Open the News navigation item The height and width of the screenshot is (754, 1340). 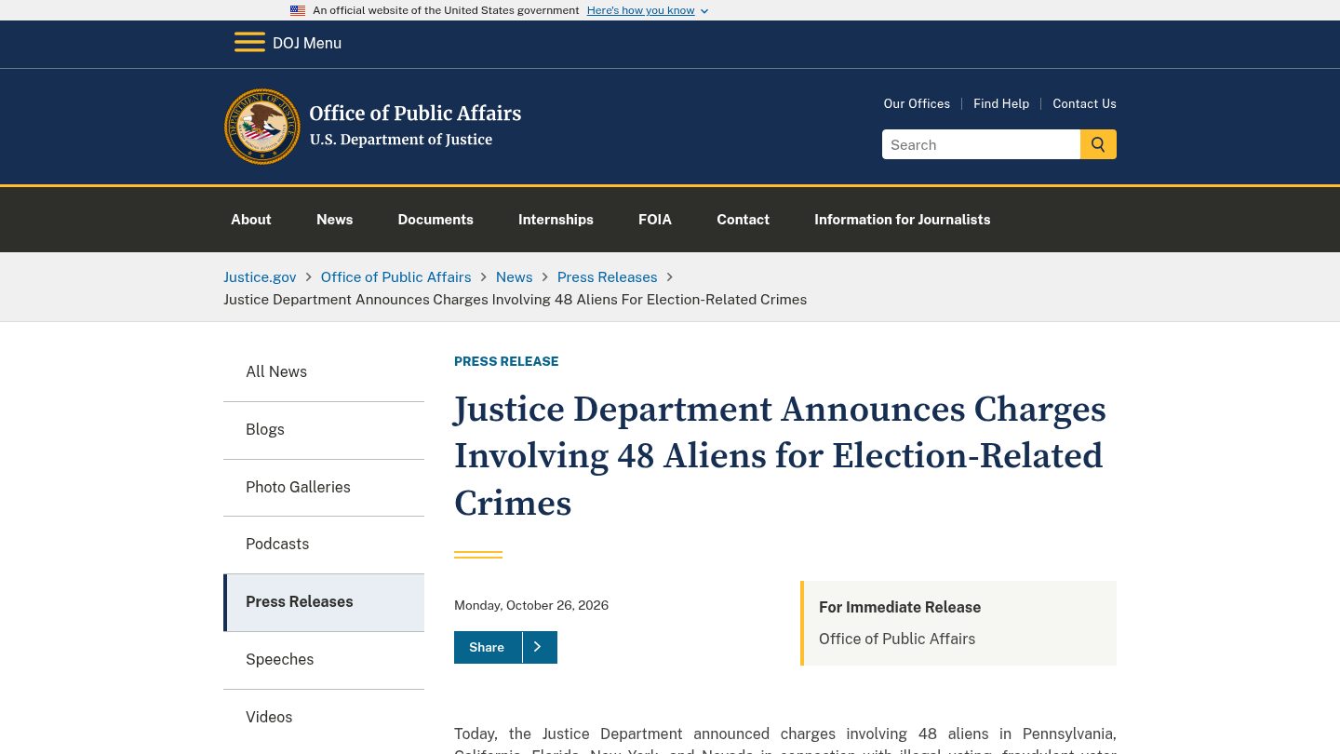335,220
